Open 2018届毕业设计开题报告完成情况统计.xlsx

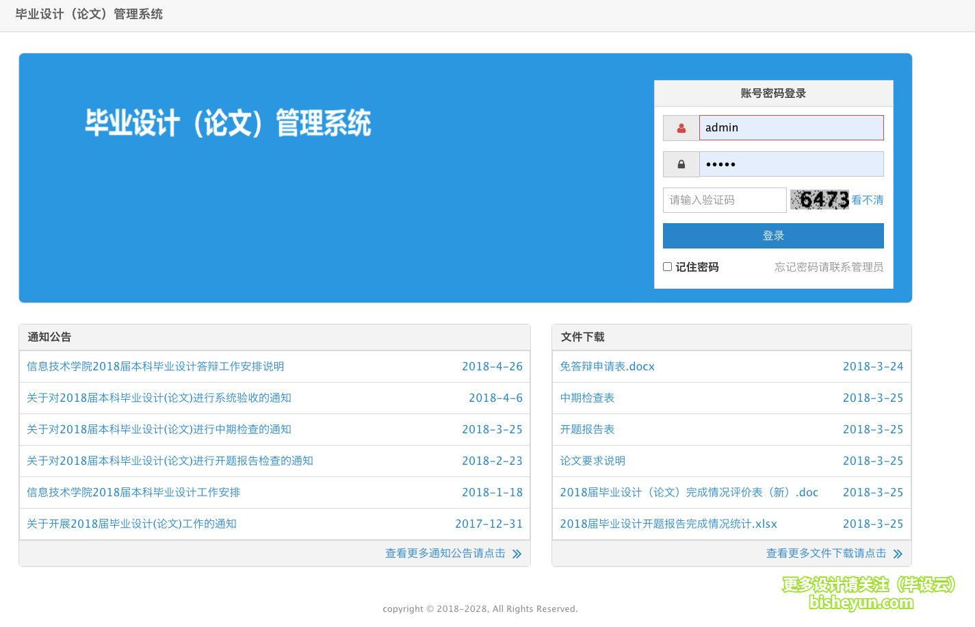click(x=668, y=524)
